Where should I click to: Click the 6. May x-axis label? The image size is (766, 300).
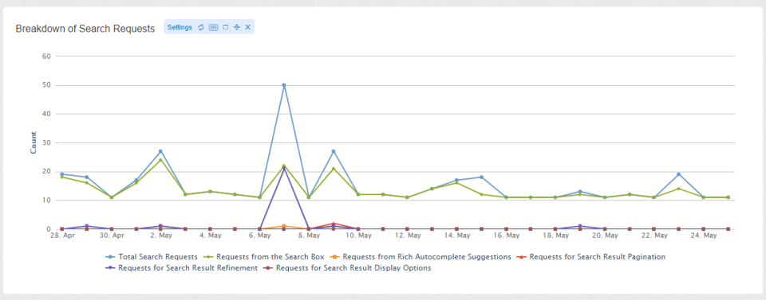pyautogui.click(x=259, y=236)
